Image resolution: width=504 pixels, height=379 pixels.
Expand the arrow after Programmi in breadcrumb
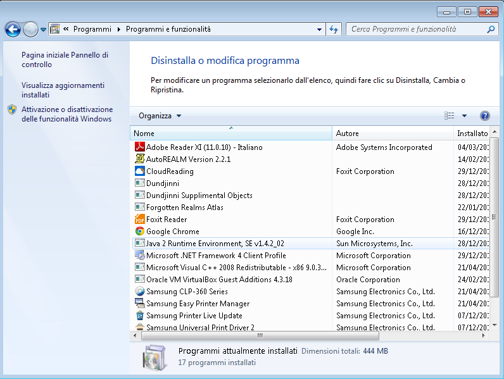(x=118, y=29)
